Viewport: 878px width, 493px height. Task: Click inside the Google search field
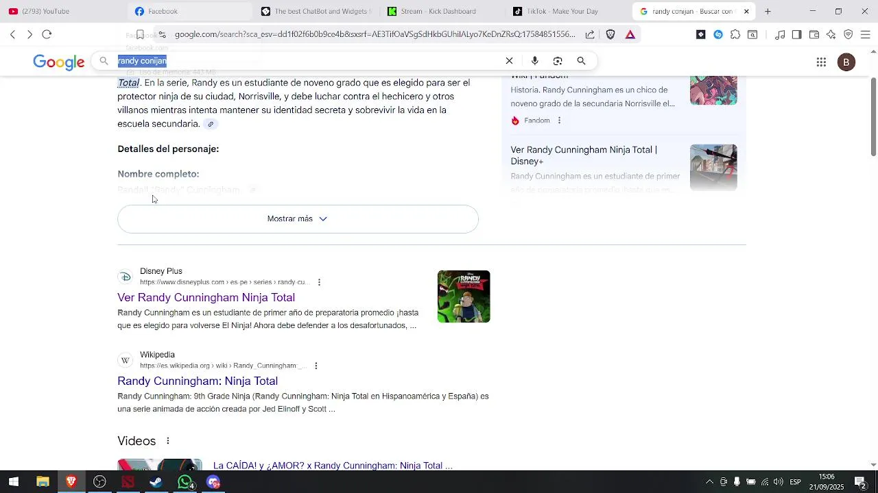pyautogui.click(x=309, y=61)
